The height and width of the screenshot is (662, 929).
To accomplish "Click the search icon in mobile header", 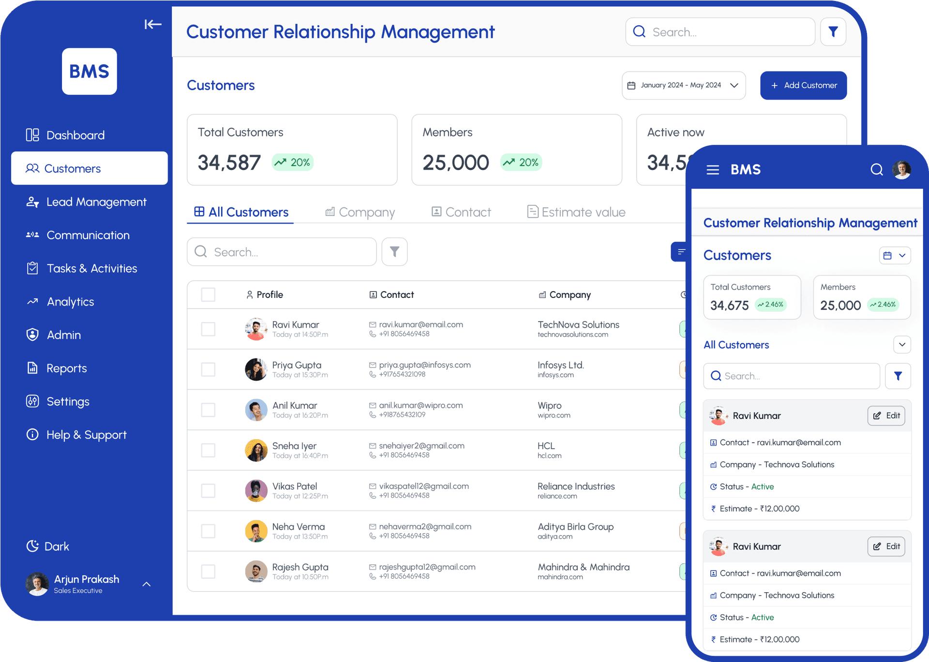I will tap(877, 169).
